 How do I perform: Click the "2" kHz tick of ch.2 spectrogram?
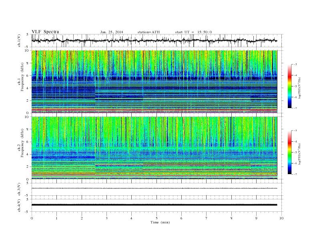[28, 167]
